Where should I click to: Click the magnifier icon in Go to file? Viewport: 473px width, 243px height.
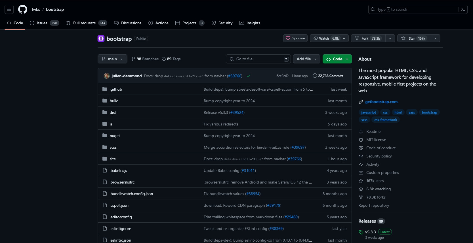[232, 59]
